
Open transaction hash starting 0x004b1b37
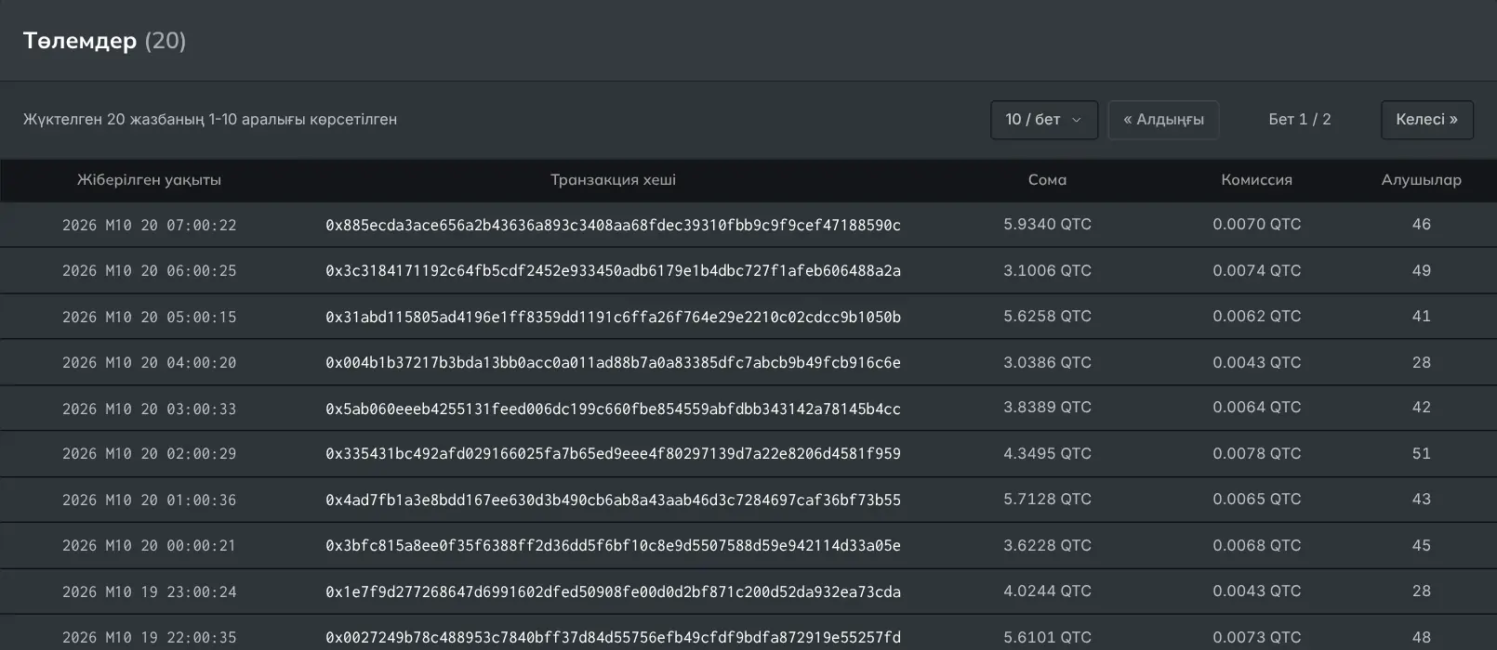(x=614, y=363)
